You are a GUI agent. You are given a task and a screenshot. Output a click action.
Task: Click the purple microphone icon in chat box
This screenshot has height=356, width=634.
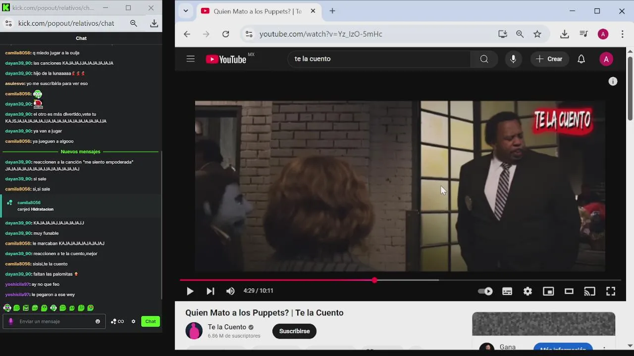(11, 321)
